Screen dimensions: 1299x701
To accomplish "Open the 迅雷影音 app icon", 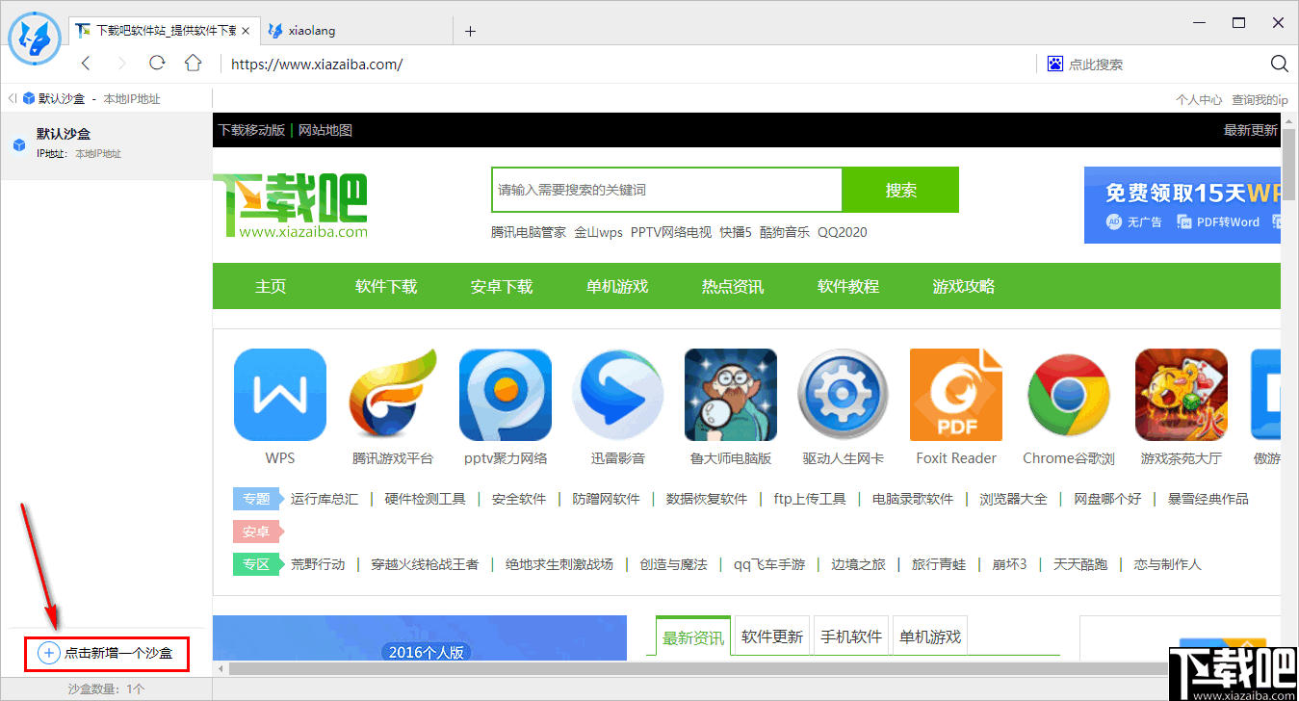I will click(x=617, y=395).
